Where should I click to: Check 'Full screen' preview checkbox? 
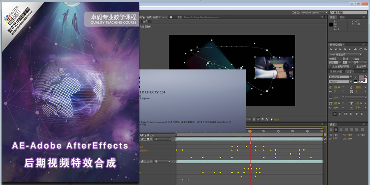354,66
